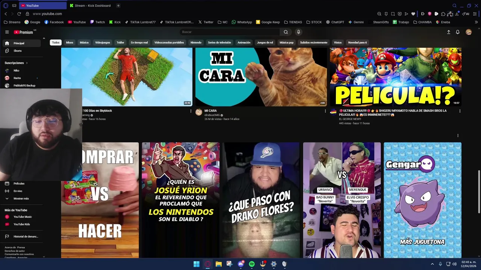Go back with browser back arrow
Viewport: 481px width, 270px height.
point(6,14)
